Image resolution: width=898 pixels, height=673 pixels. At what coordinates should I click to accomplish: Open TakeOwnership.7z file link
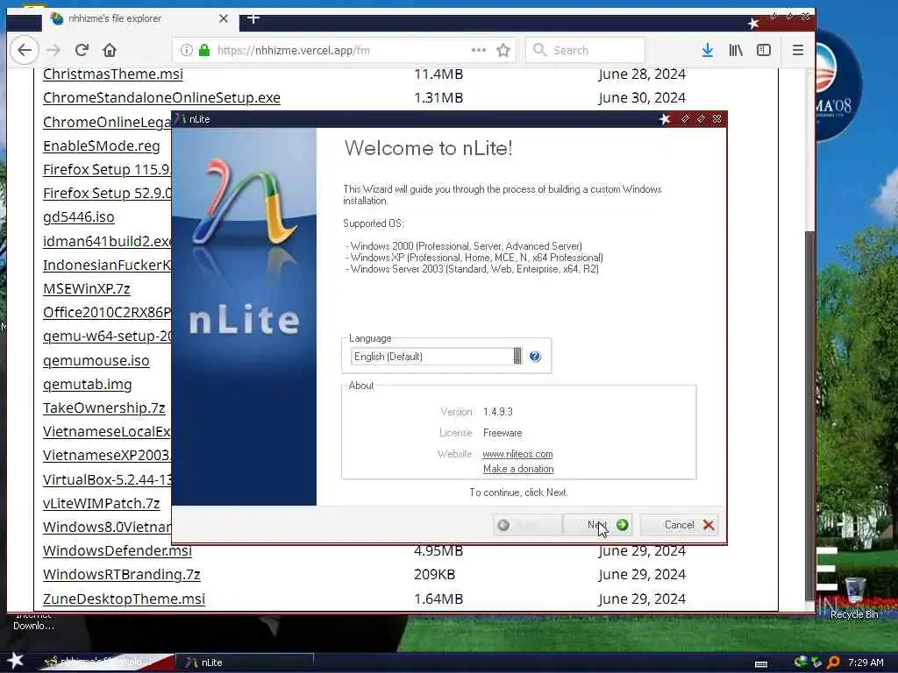(x=103, y=408)
